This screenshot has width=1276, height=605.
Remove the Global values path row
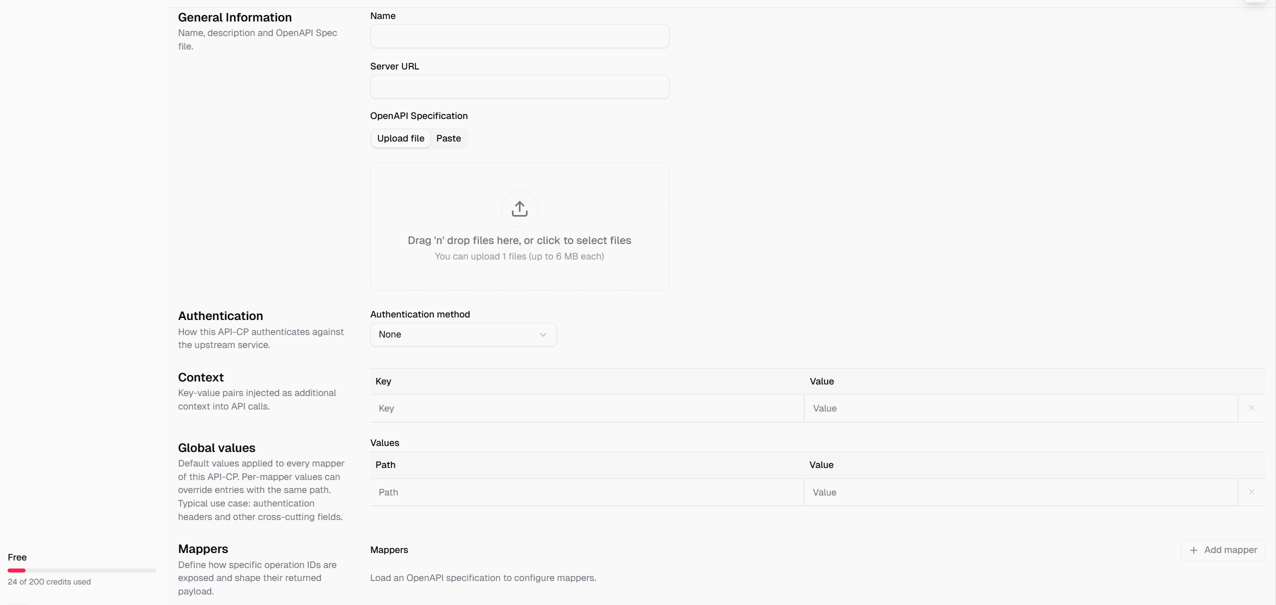pos(1251,492)
